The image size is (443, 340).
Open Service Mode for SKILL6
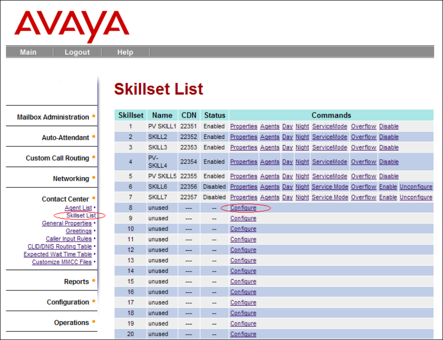(x=330, y=187)
